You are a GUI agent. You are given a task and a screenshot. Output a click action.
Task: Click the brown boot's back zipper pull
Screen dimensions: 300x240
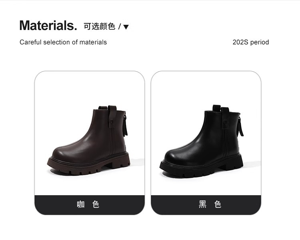(126, 125)
